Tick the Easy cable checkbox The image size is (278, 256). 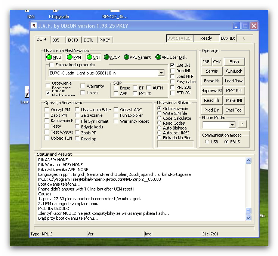click(172, 82)
